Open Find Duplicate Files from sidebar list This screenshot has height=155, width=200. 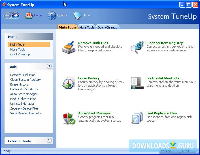(23, 99)
